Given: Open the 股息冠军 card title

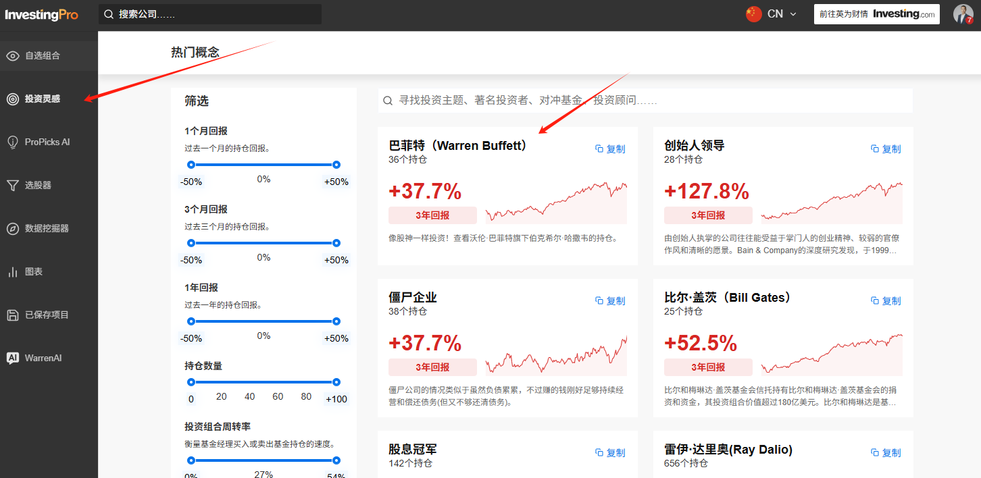Looking at the screenshot, I should point(413,450).
